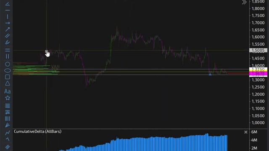This screenshot has width=269, height=151.
Task: Select the star marker tool
Action: [x=8, y=98]
